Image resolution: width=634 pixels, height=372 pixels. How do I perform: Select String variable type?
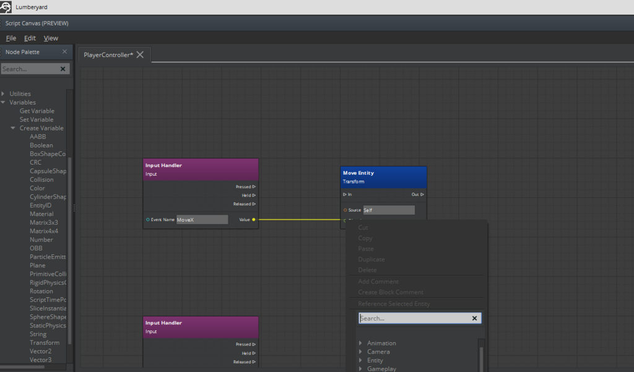(38, 334)
